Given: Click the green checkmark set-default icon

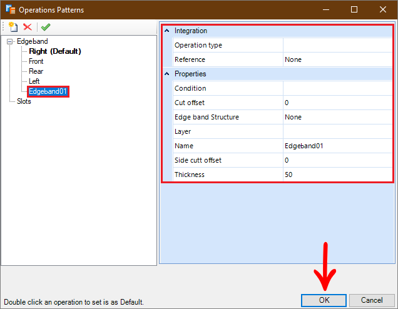Looking at the screenshot, I should (46, 27).
